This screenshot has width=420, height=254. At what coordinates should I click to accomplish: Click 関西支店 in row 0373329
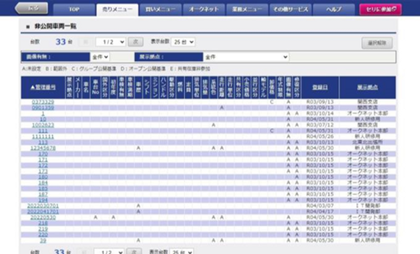click(x=367, y=102)
